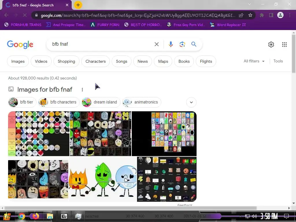This screenshot has height=222, width=296.
Task: Select the animatronics image chip
Action: pos(142,102)
